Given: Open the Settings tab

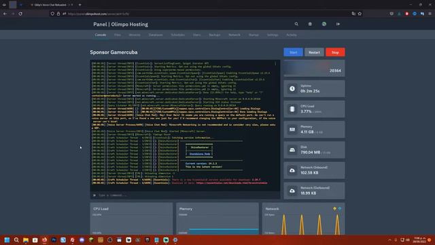Looking at the screenshot, I should click(273, 35).
